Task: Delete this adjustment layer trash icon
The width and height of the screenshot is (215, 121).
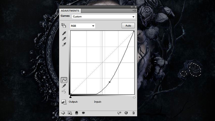Action: [133, 113]
